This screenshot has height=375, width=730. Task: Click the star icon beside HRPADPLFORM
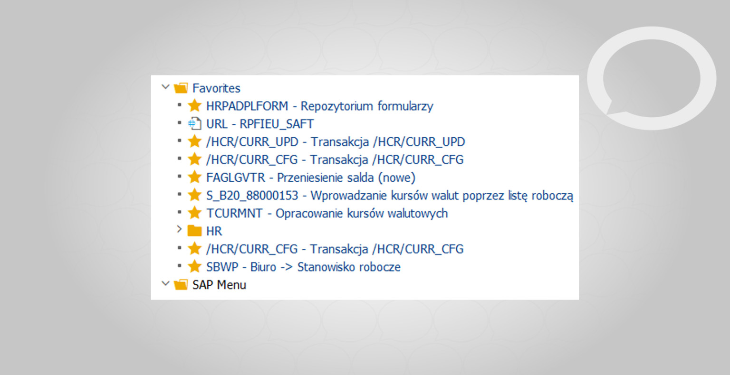click(x=194, y=105)
